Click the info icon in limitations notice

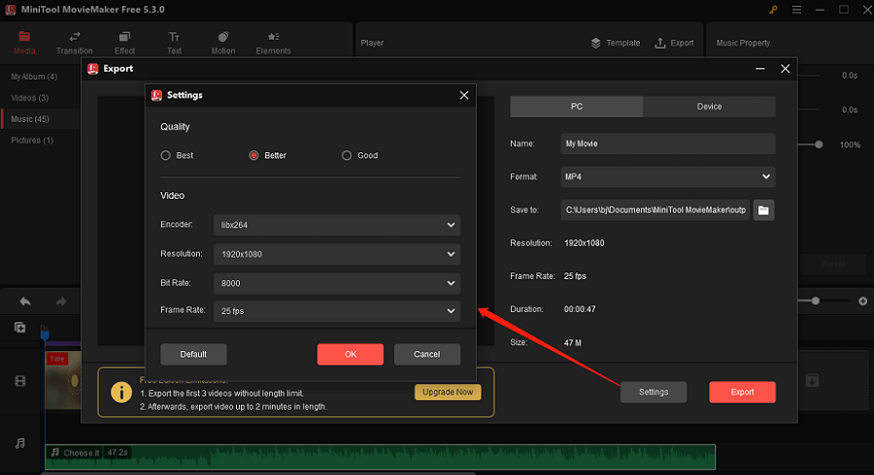click(121, 393)
